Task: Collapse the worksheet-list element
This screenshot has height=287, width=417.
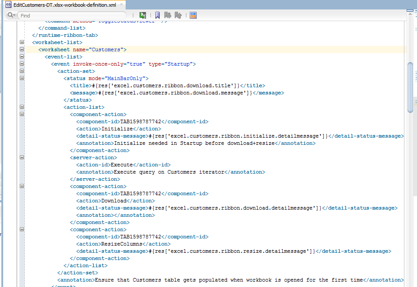Action: click(22, 42)
